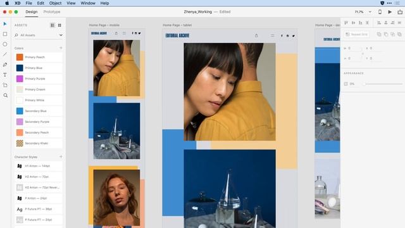Open the All Assets filter dropdown
This screenshot has height=228, width=405.
tap(61, 35)
